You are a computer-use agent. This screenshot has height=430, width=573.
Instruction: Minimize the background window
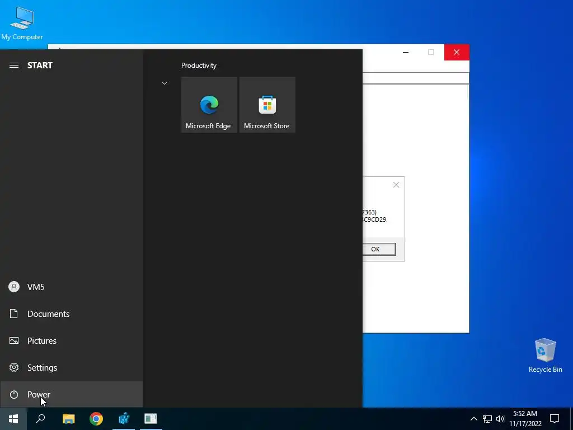click(x=406, y=52)
